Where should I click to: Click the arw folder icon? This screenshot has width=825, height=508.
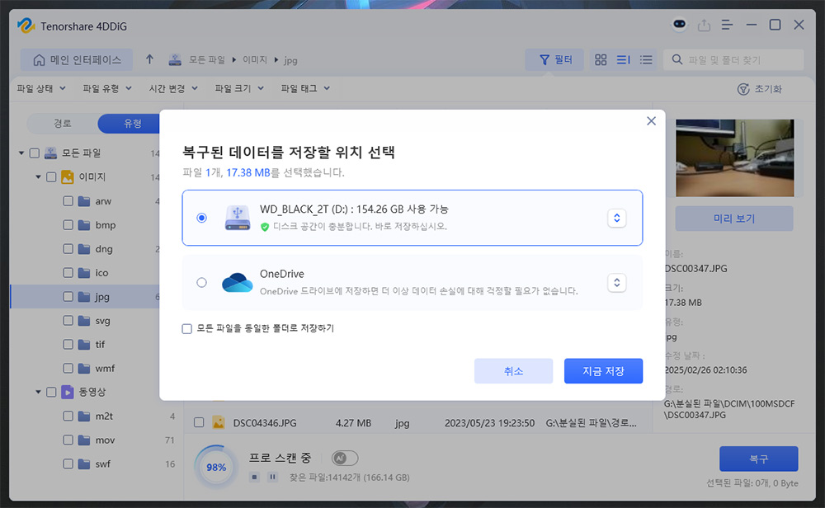pos(84,201)
